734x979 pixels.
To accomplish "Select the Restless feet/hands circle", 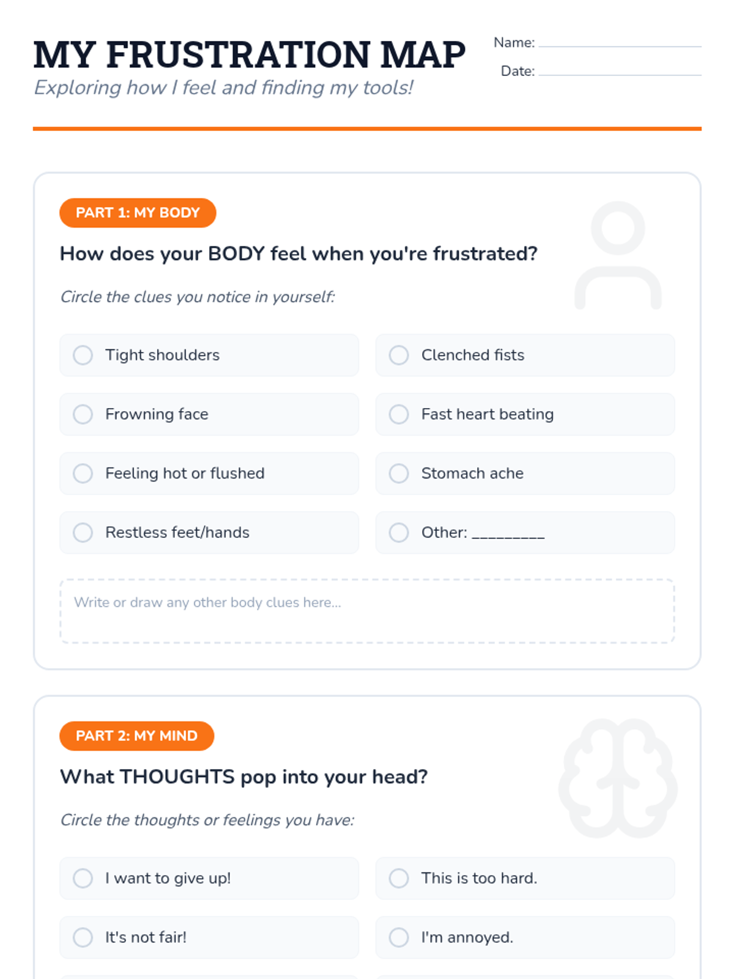I will coord(83,532).
